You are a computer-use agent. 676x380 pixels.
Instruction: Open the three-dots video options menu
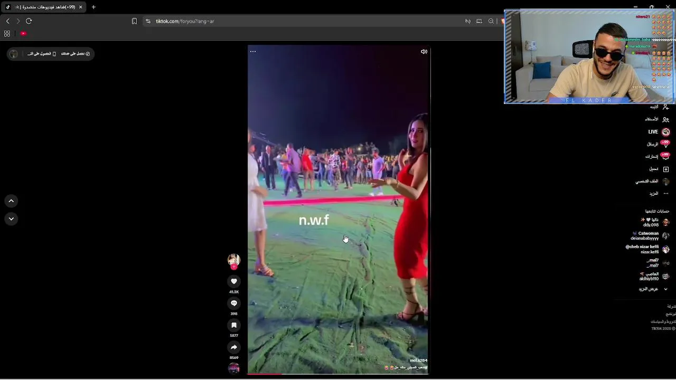pos(253,52)
